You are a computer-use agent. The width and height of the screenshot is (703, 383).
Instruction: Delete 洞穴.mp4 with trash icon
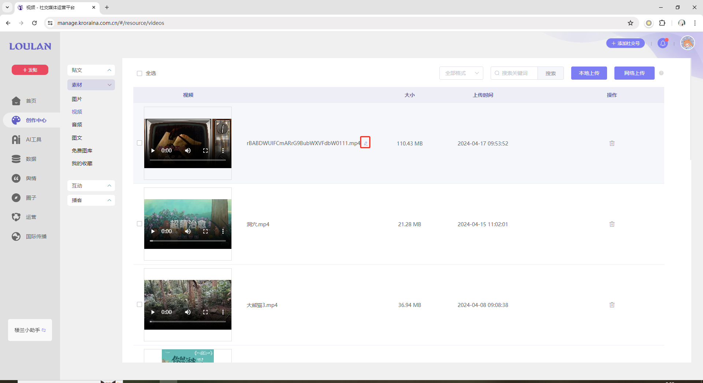point(612,224)
